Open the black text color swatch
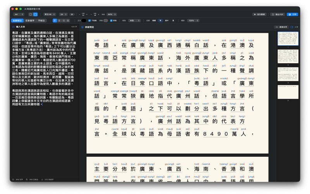 pyautogui.click(x=84, y=21)
